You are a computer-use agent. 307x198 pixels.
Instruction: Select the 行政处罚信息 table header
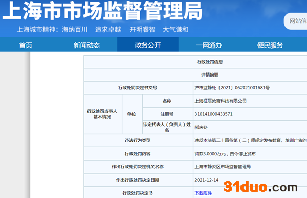click(x=210, y=62)
